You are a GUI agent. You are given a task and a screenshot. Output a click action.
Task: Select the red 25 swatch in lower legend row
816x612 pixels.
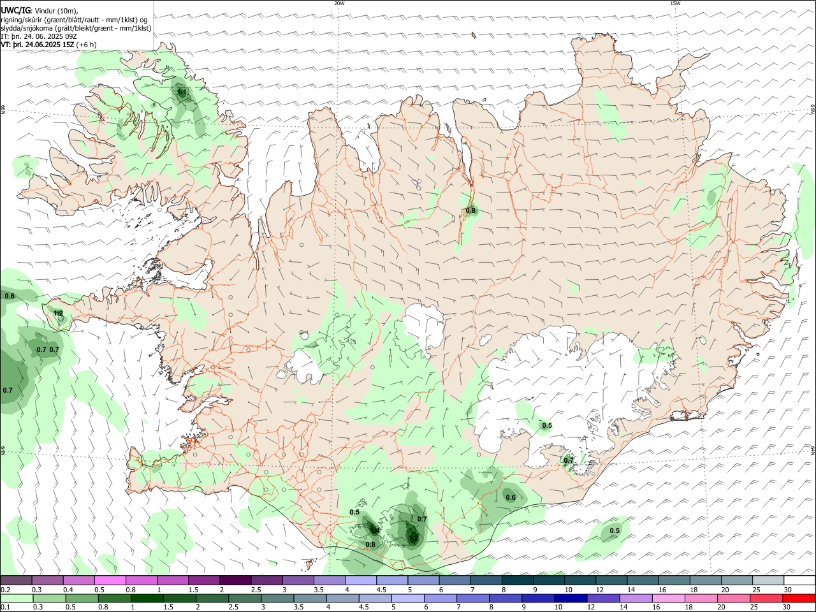(x=766, y=599)
